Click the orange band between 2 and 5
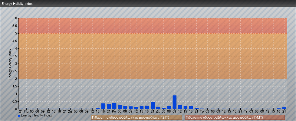Viewport: 296px width, 121px height. 151,56
